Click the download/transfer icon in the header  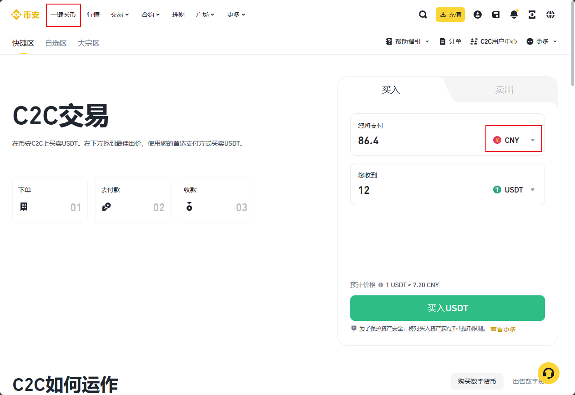point(532,14)
